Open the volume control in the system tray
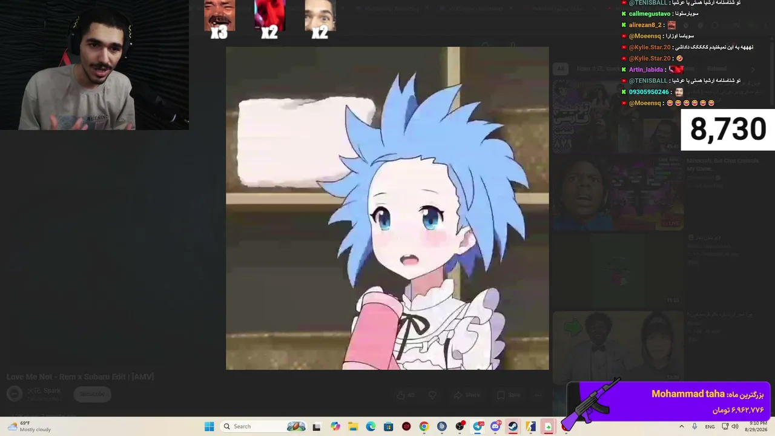Viewport: 775px width, 436px height. pos(735,426)
